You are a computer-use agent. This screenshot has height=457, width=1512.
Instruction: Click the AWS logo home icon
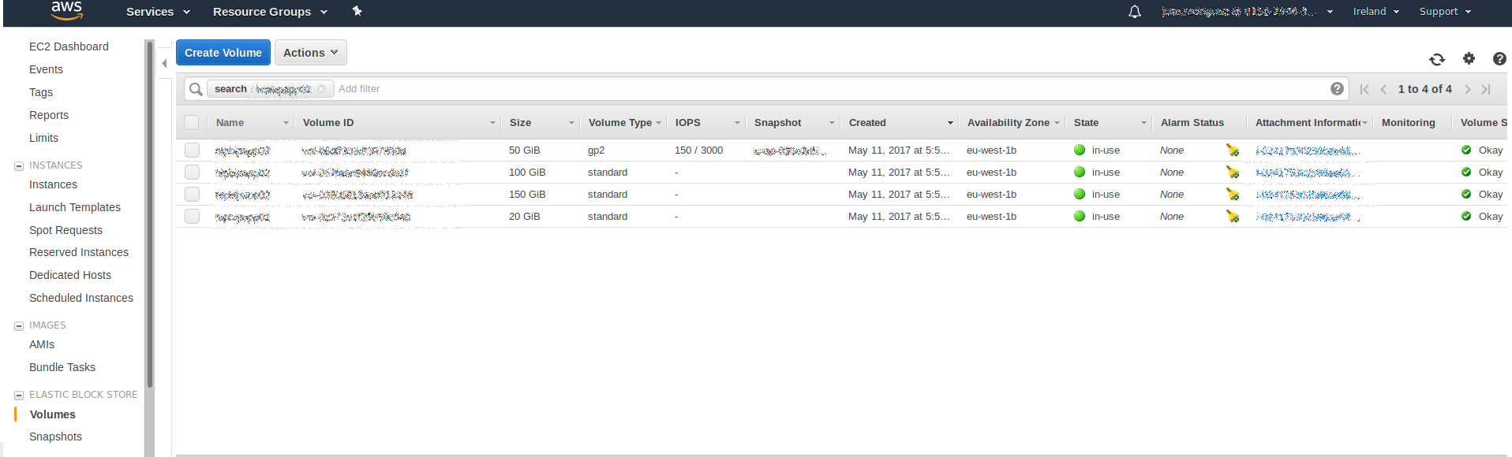[x=66, y=11]
